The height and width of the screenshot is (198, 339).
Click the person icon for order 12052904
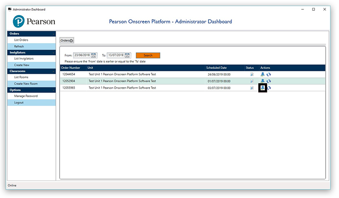click(x=263, y=81)
